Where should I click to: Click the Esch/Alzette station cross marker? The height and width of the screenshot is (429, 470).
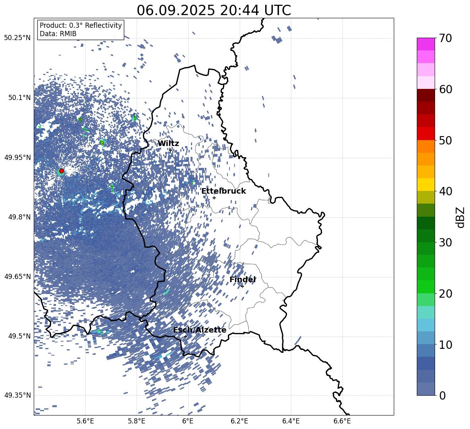coord(185,337)
